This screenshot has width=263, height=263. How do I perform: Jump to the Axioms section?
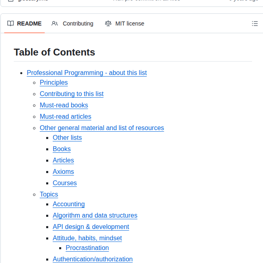pos(63,172)
